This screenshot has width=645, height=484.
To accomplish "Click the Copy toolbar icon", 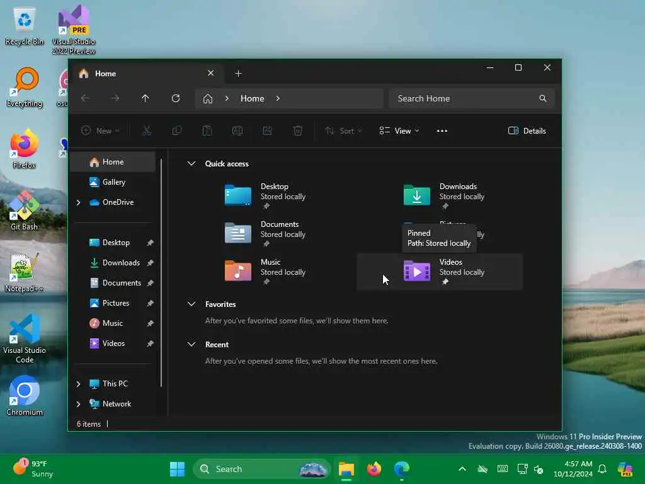I will [177, 131].
